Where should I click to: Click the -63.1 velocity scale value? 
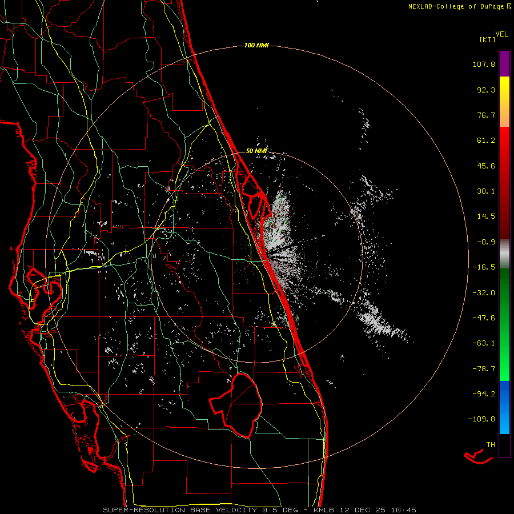(x=484, y=343)
